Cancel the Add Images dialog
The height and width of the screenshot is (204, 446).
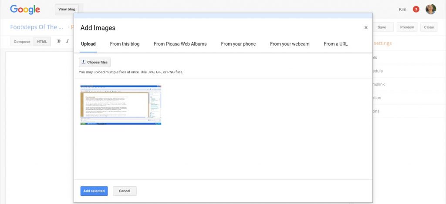[x=125, y=191]
